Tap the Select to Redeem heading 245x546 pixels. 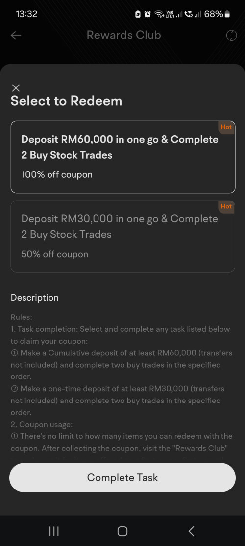coord(66,101)
